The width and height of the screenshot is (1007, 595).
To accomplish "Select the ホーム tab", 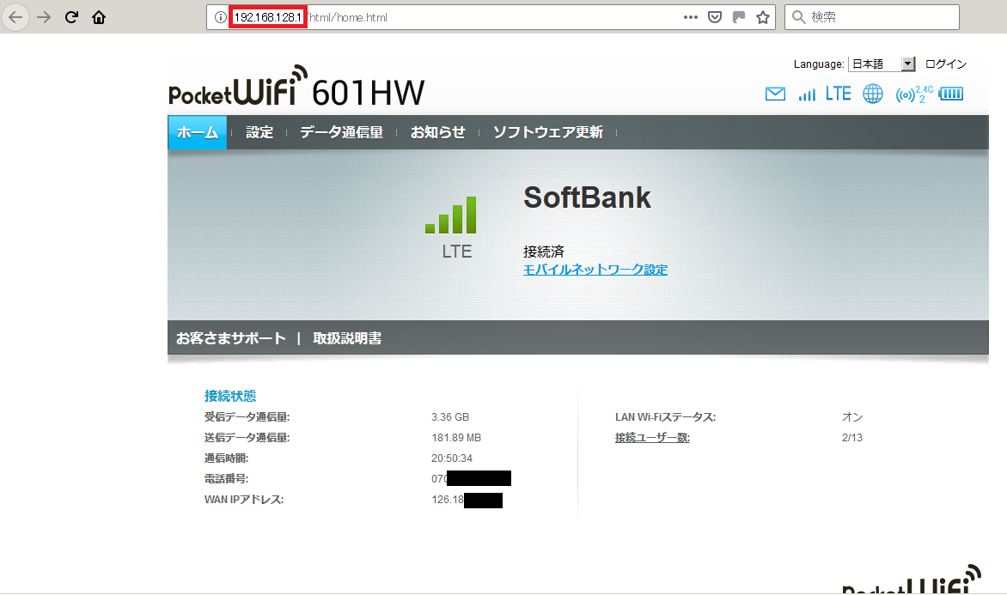I will point(197,132).
